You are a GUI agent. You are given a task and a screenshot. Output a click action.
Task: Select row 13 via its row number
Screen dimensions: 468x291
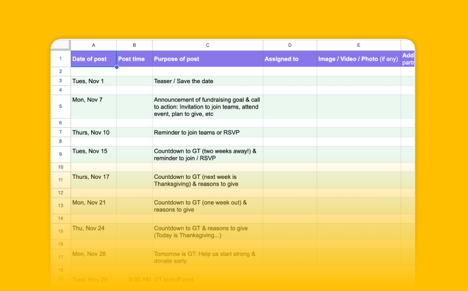click(61, 206)
